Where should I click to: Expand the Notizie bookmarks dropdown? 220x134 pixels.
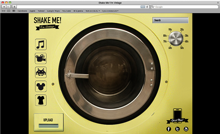pyautogui.click(x=93, y=11)
